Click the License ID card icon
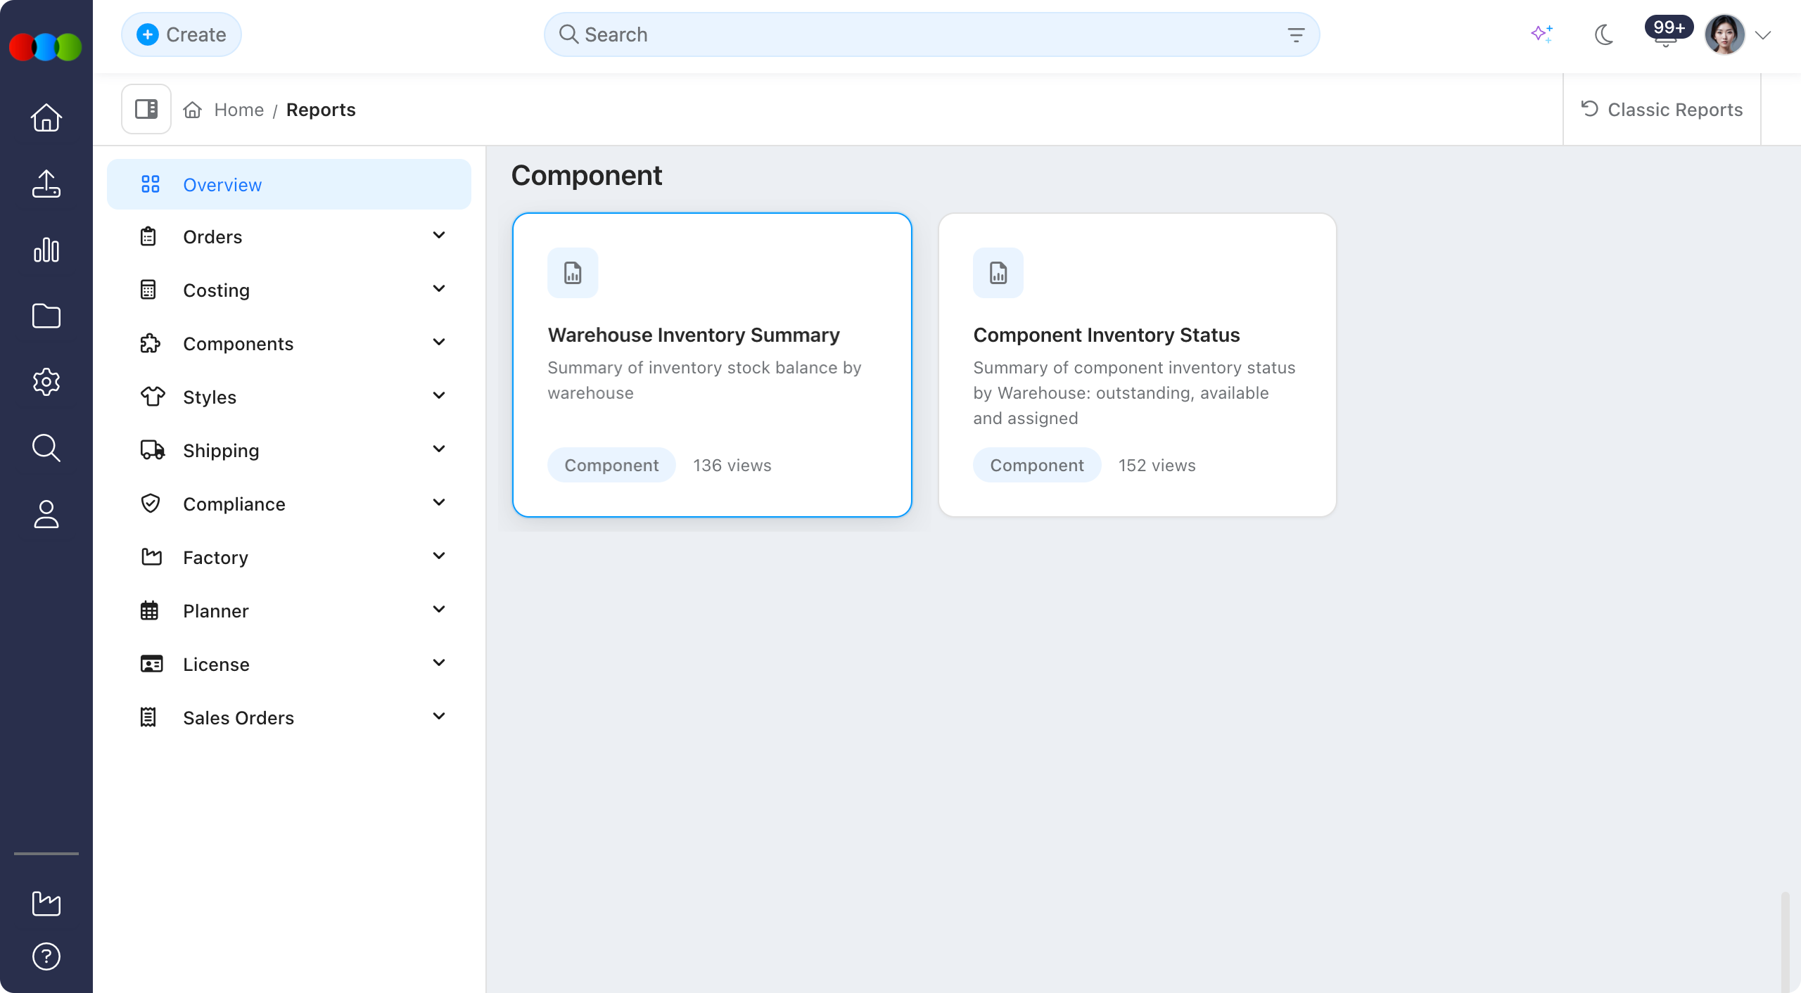The width and height of the screenshot is (1801, 993). 151,664
